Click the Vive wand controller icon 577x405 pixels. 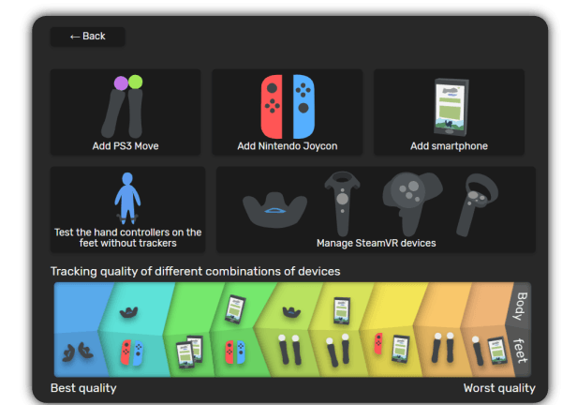tap(342, 203)
